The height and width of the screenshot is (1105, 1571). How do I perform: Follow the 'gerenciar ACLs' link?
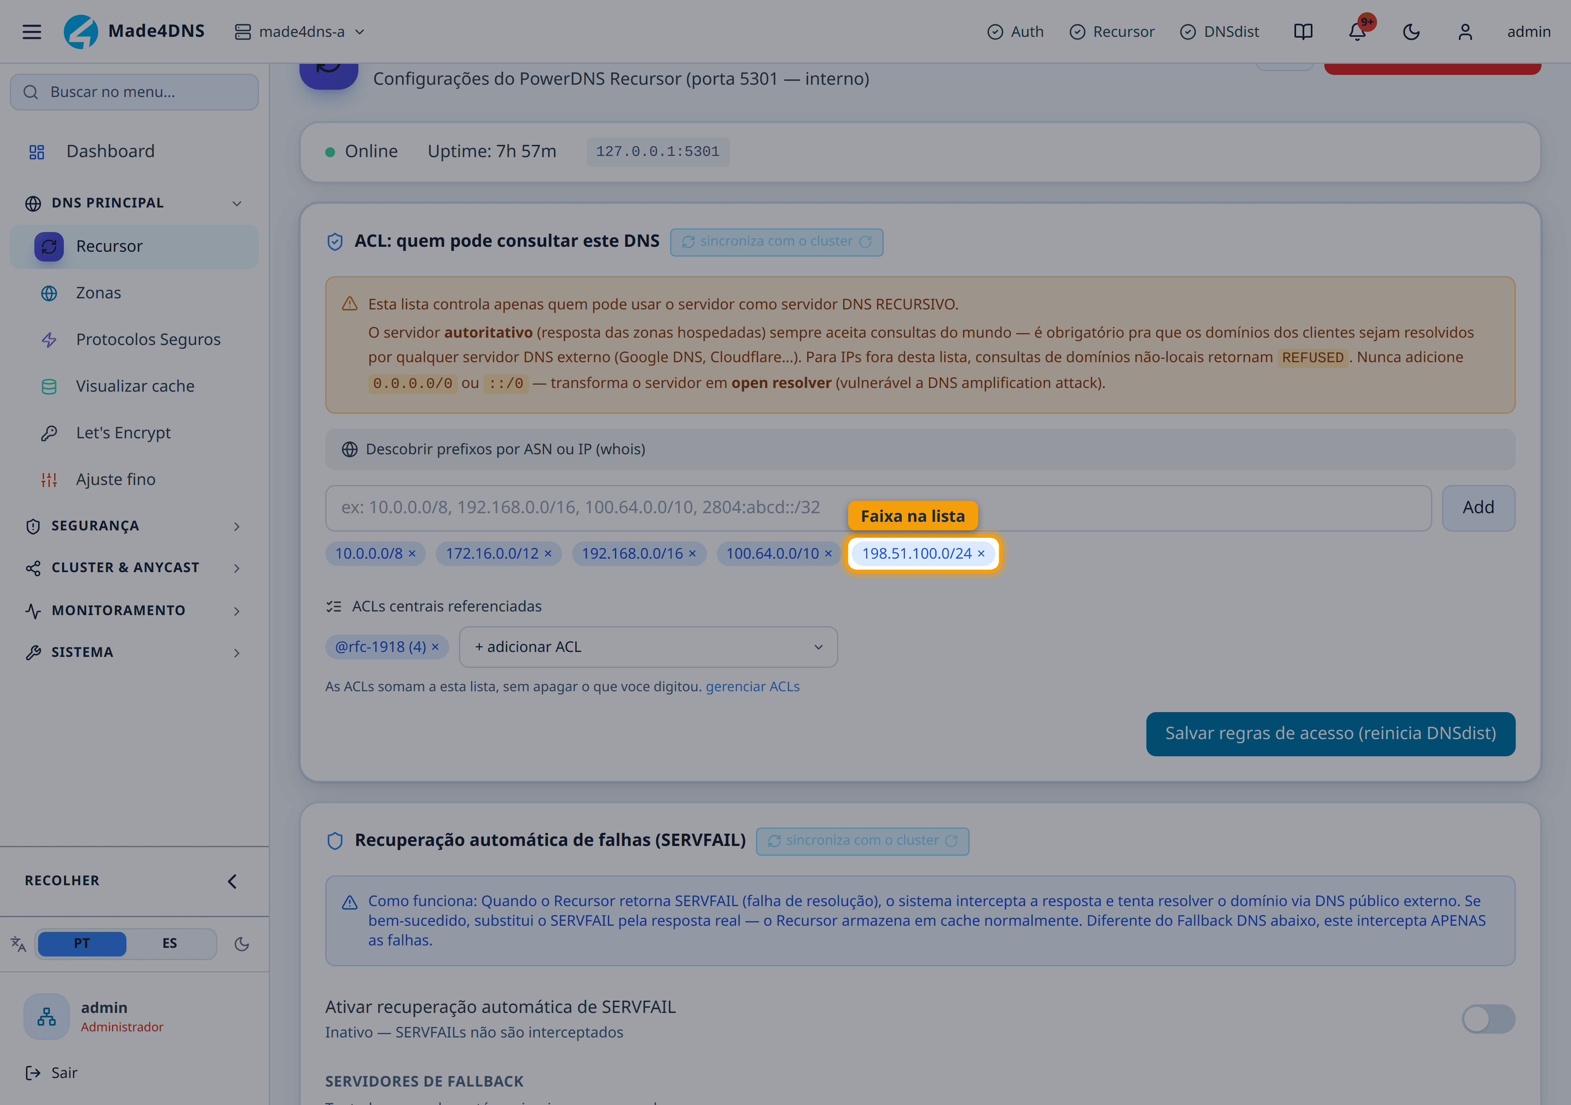752,687
